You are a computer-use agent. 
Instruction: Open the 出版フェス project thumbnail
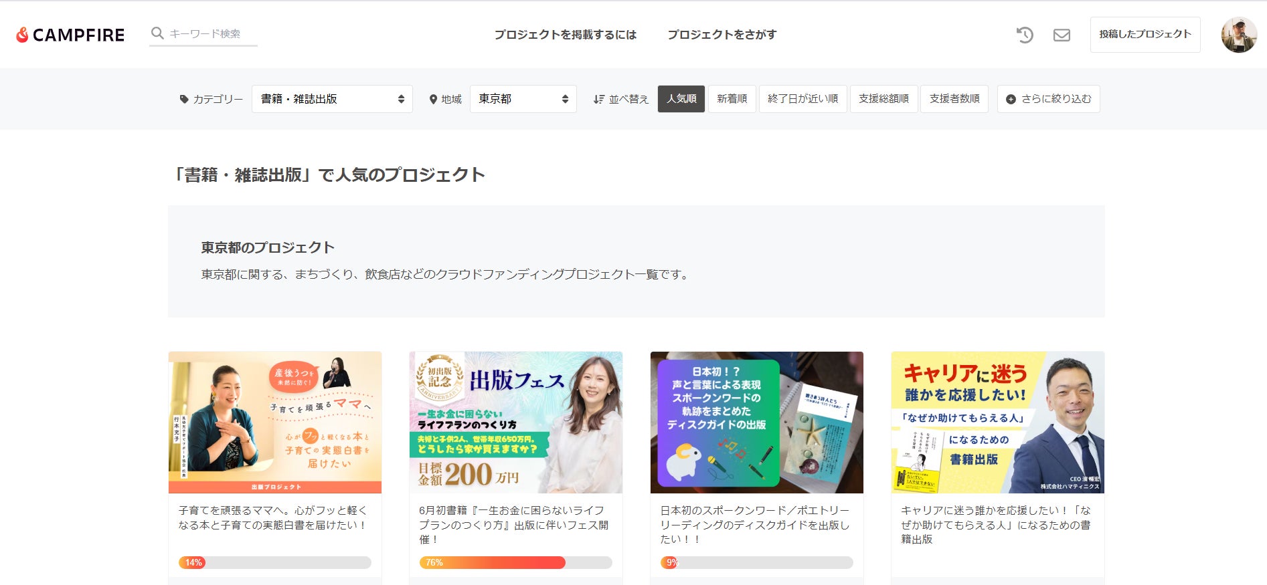515,423
